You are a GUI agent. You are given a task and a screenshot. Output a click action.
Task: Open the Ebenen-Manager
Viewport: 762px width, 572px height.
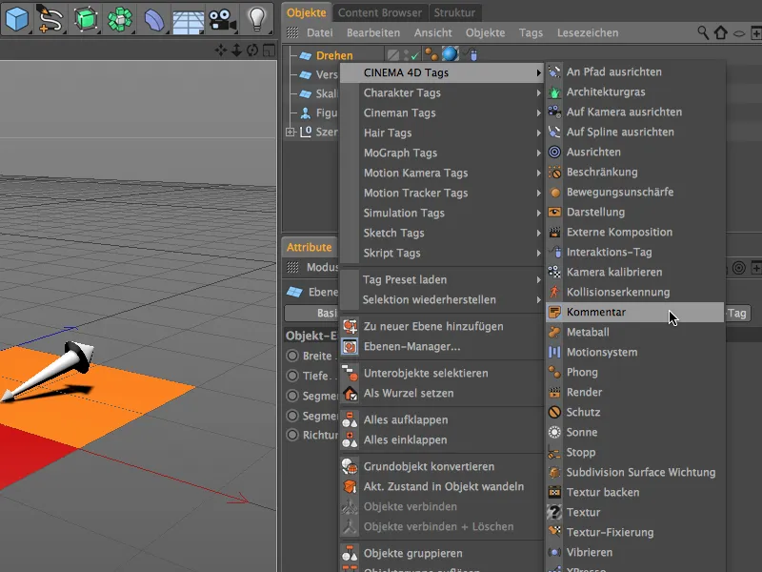(x=441, y=347)
